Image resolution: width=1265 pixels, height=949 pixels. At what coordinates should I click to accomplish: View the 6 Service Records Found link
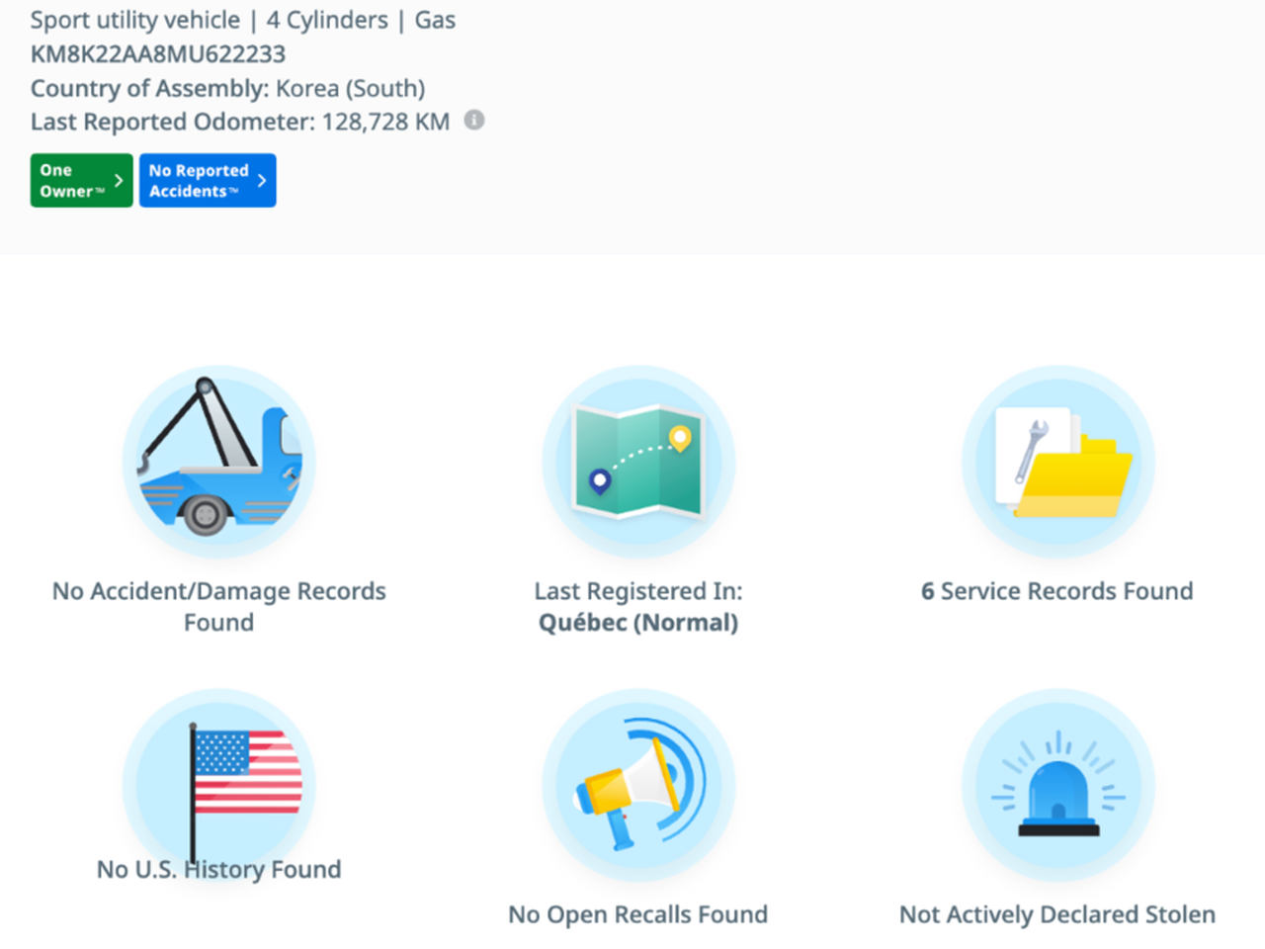point(1057,591)
